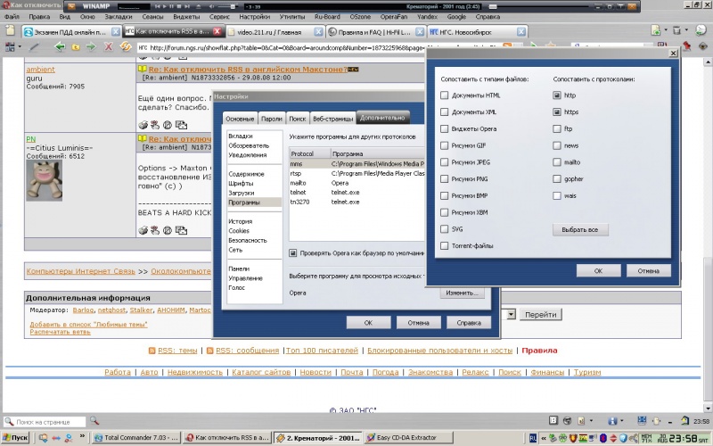Switch to the Веб-страницы settings tab

click(332, 119)
